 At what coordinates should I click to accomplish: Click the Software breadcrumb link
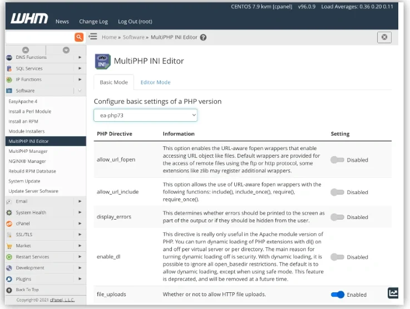point(134,37)
